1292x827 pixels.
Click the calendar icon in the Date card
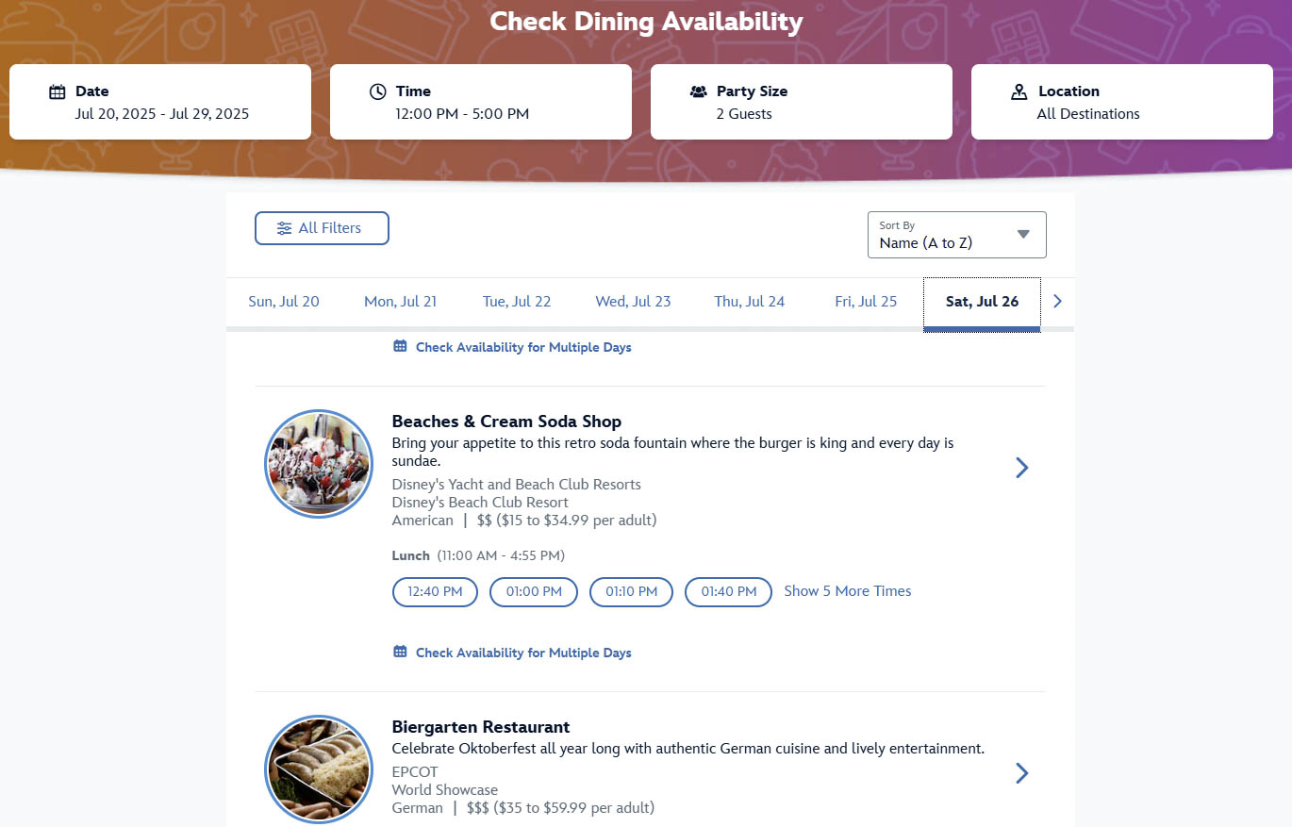click(58, 91)
